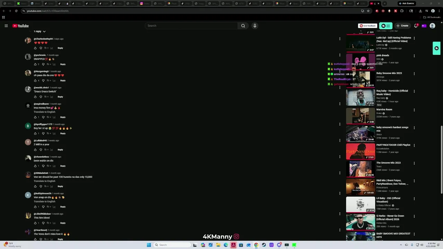443x249 pixels.
Task: Open @LifeOfKikkdoor's channel link
Action: point(42,214)
